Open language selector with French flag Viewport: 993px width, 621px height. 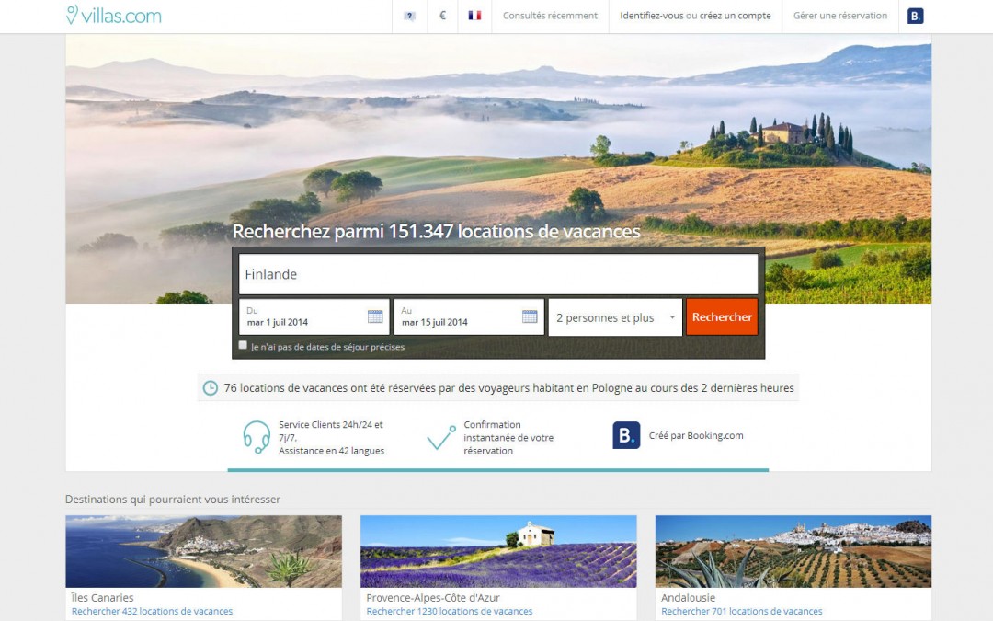click(x=474, y=16)
